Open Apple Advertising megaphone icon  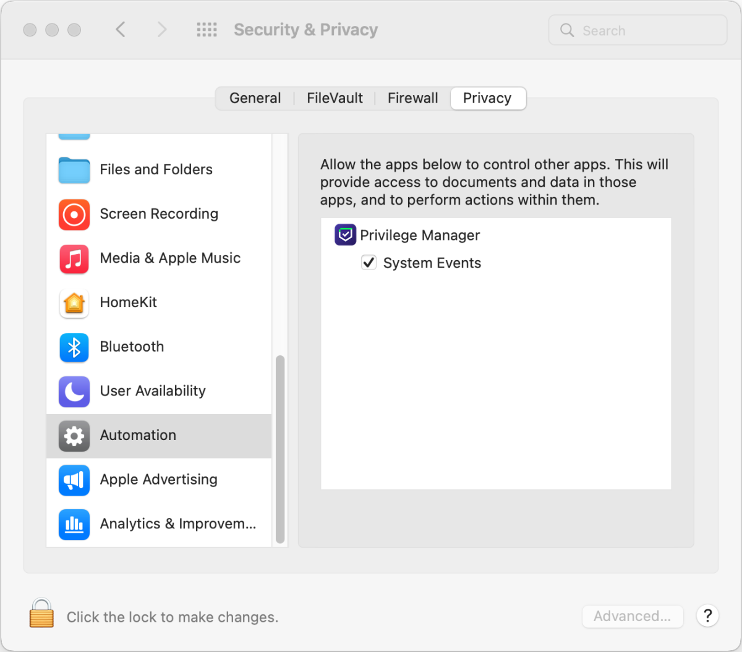74,480
